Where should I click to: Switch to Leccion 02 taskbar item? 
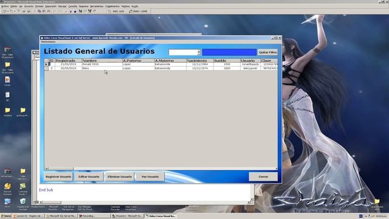[29, 216]
